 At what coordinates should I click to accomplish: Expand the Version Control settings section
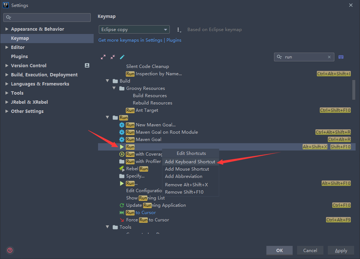point(7,65)
